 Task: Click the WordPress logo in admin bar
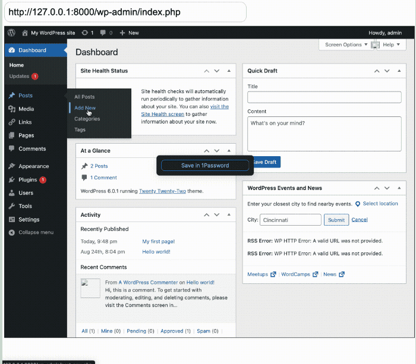coord(11,33)
